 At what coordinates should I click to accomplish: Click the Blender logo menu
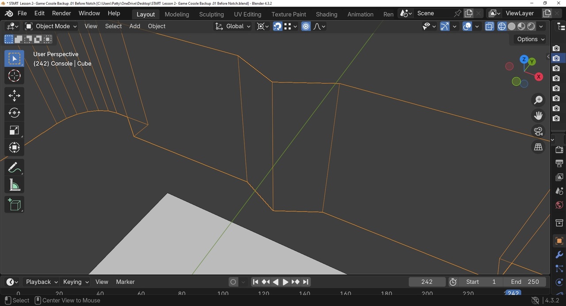8,13
